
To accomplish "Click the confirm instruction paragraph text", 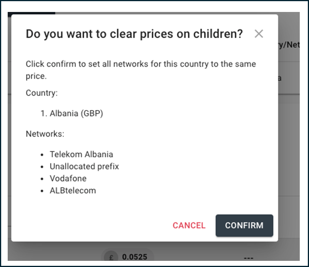I will coord(141,70).
